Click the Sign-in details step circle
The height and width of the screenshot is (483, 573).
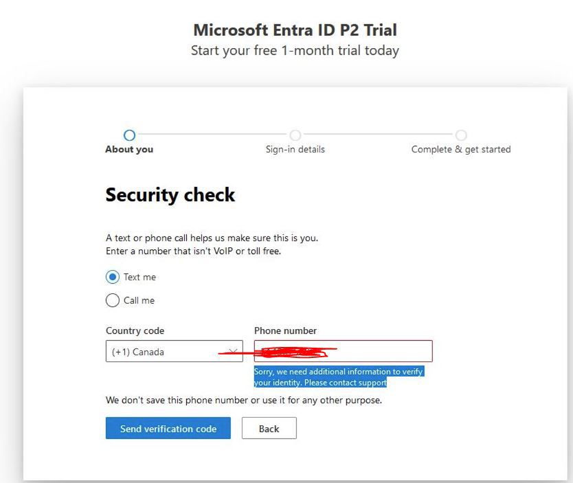(x=295, y=135)
